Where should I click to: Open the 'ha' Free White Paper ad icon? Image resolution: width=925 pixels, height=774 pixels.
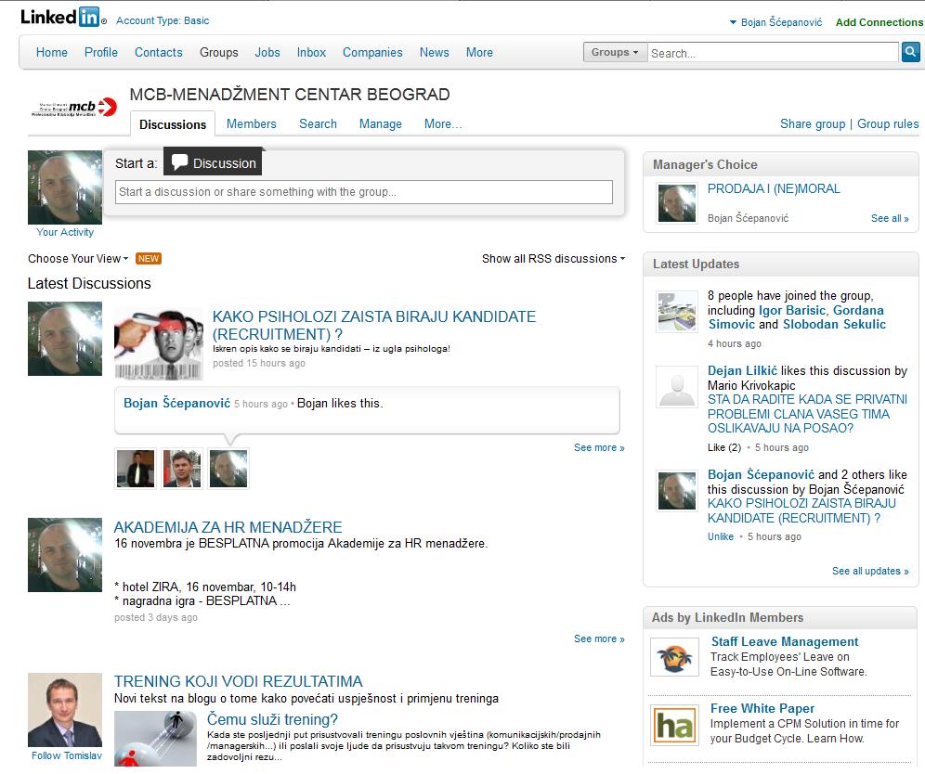coord(674,725)
